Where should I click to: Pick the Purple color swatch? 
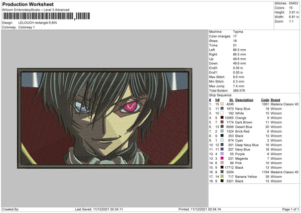(222, 154)
